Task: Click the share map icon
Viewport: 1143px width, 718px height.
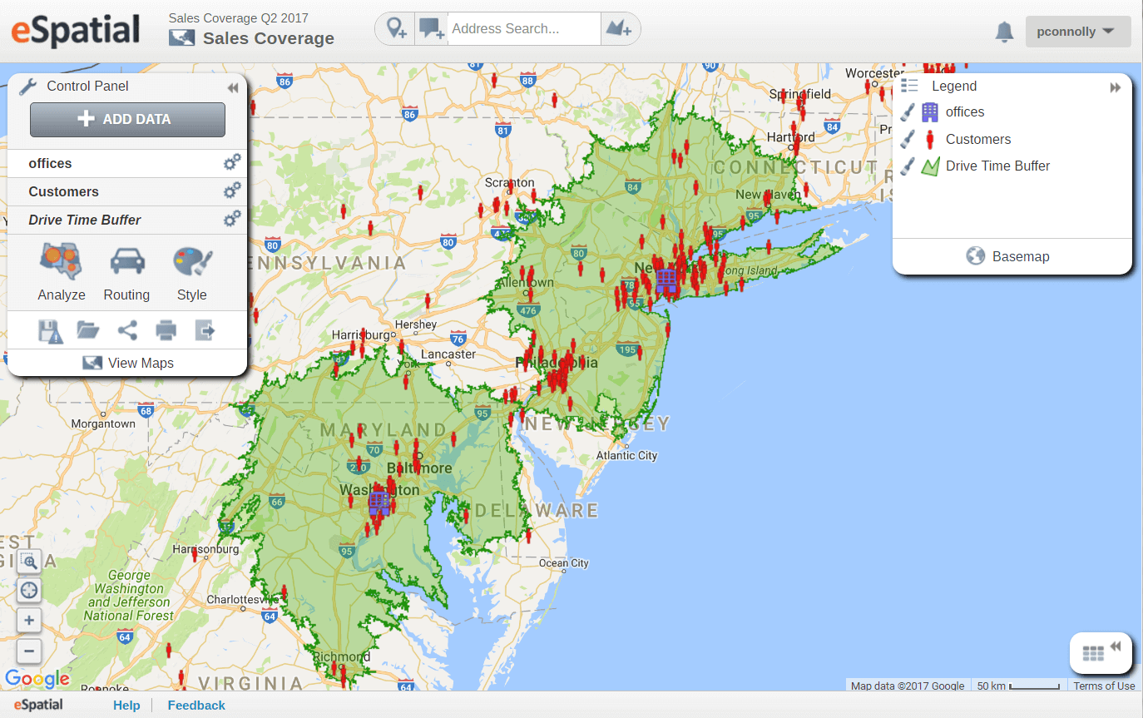Action: coord(127,330)
